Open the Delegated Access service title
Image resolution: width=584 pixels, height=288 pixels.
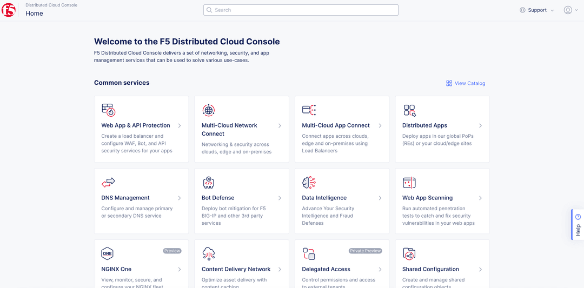coord(326,269)
